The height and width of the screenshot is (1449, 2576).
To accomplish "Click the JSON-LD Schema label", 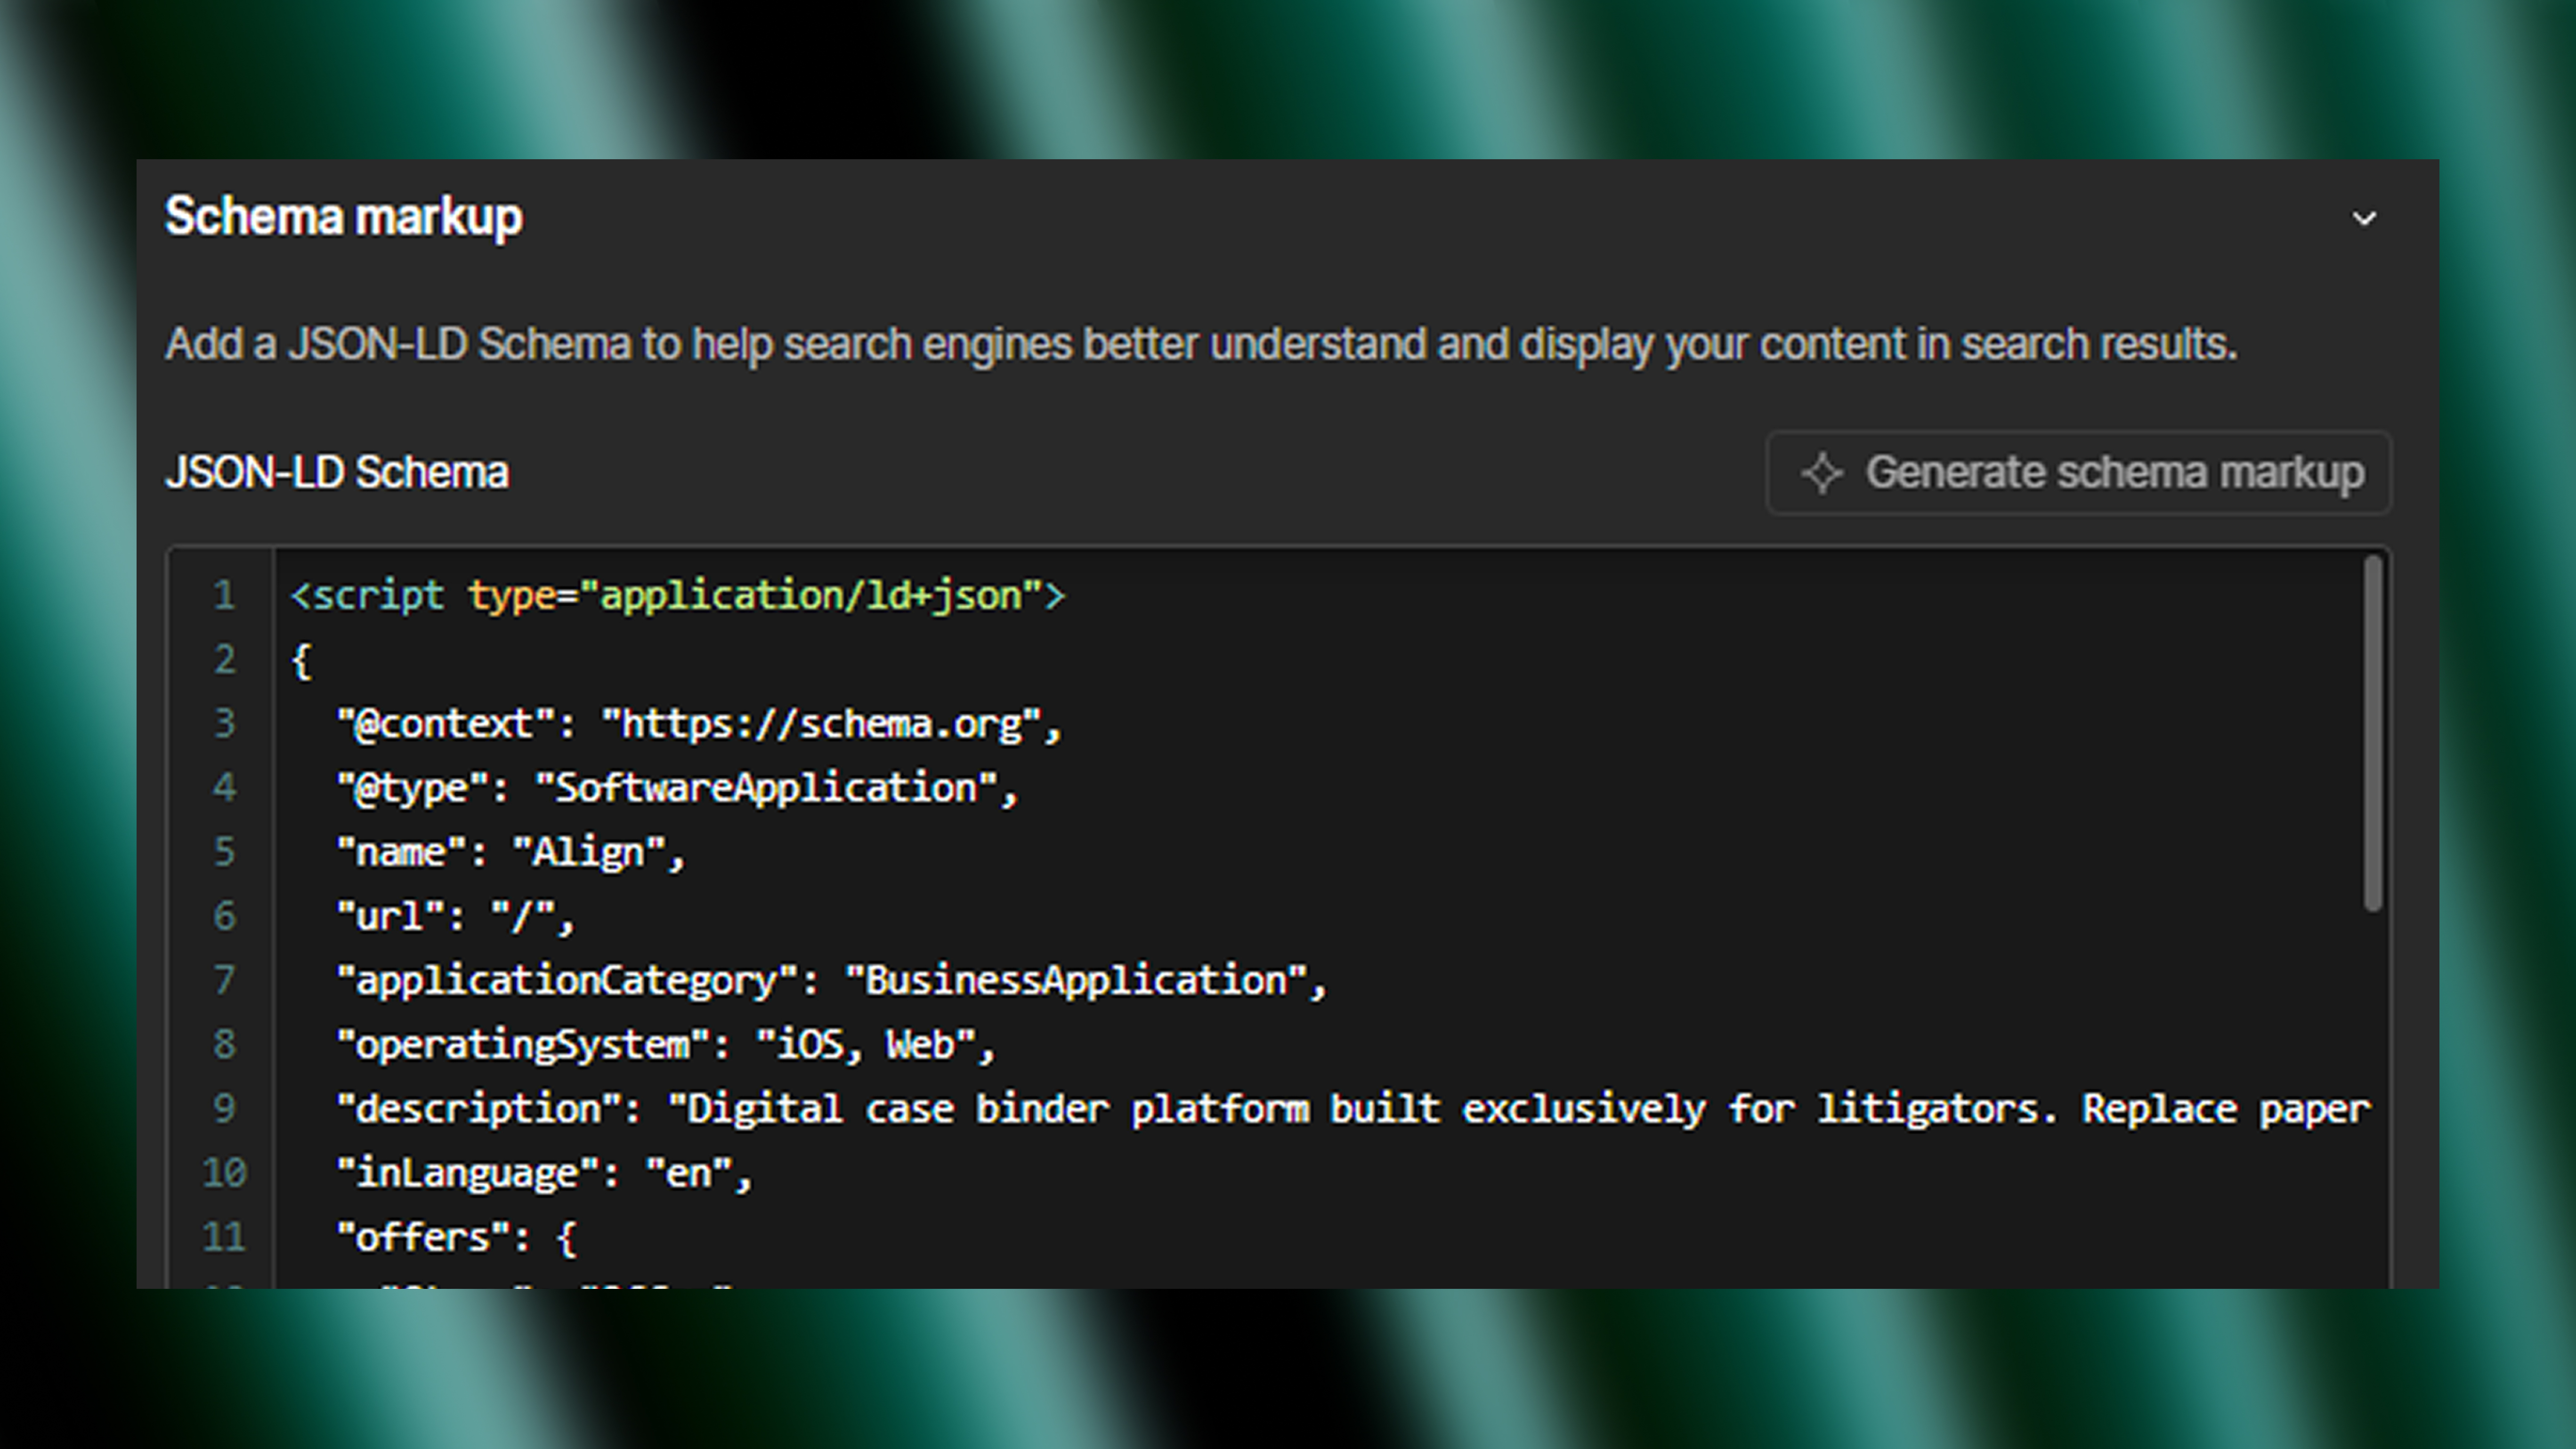I will (338, 472).
